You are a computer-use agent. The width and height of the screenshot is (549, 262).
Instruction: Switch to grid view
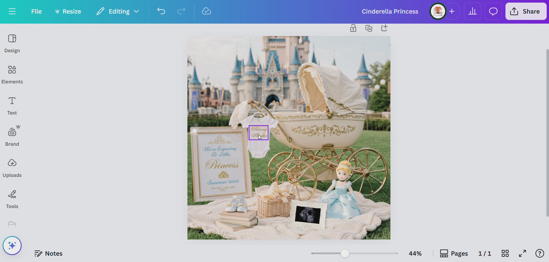505,253
